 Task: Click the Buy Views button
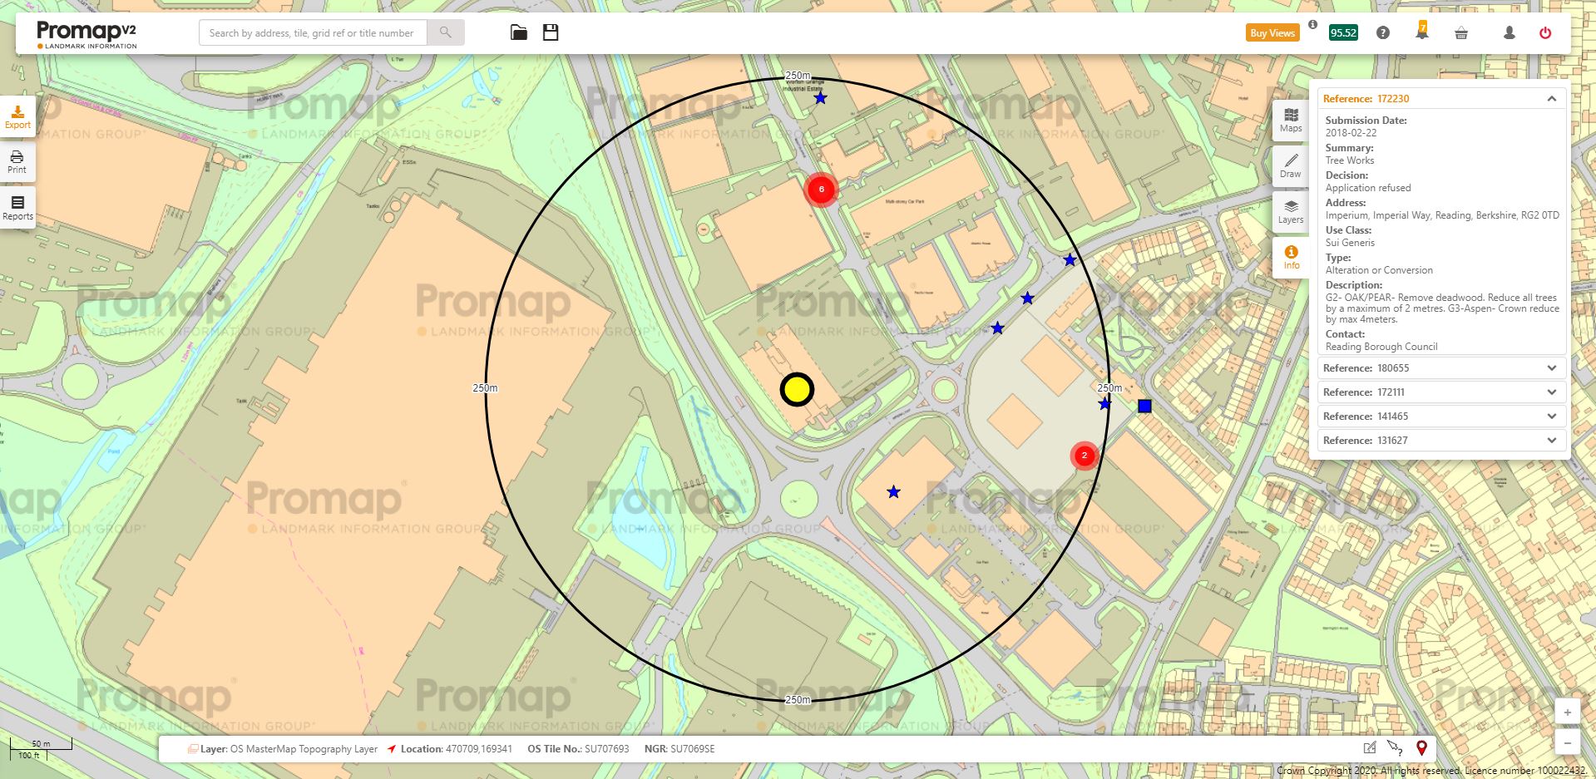coord(1272,32)
